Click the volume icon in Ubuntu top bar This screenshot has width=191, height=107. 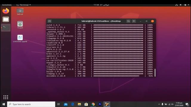181,5
